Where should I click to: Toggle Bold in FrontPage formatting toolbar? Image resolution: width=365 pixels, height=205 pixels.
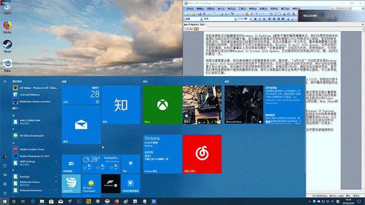(x=256, y=19)
